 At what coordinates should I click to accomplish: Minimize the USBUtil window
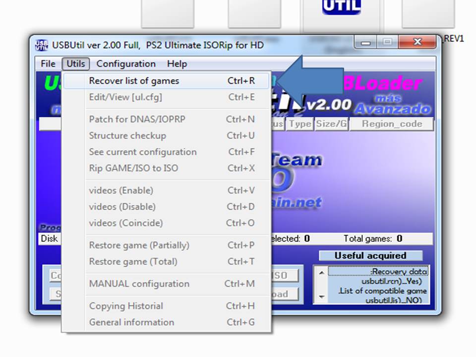[x=365, y=42]
